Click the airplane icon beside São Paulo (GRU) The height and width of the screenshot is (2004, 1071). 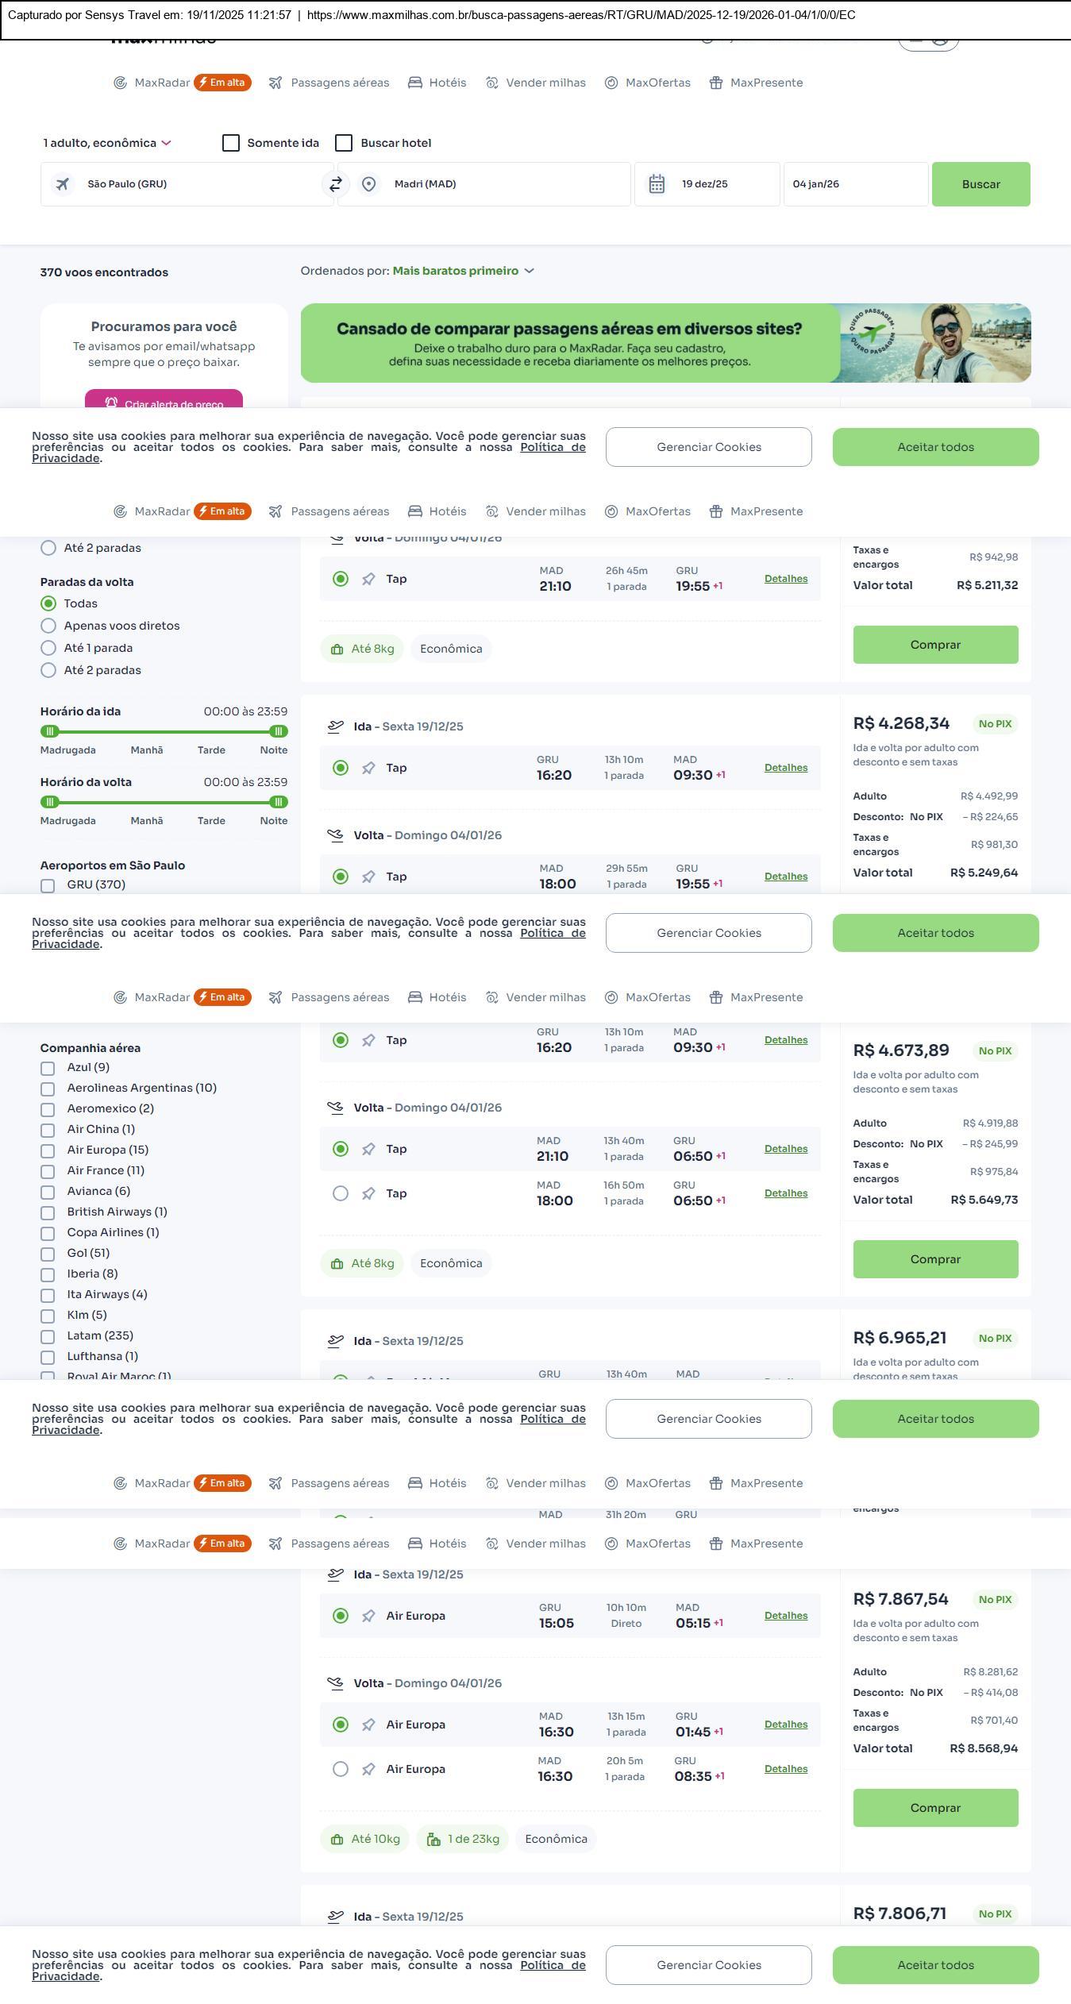(62, 184)
